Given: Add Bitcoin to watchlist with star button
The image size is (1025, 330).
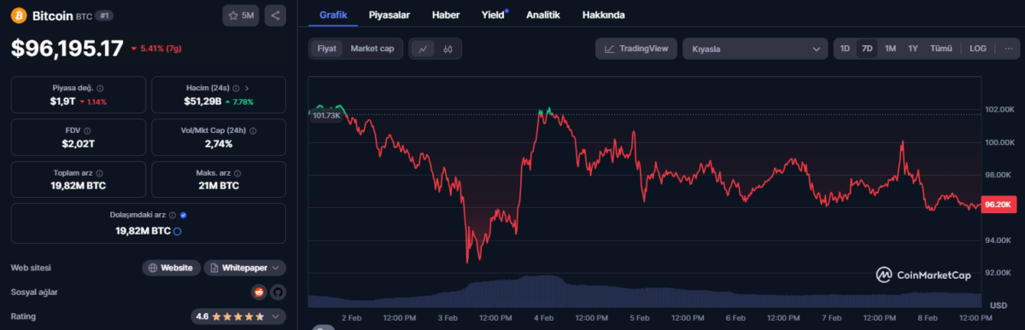Looking at the screenshot, I should pos(242,15).
